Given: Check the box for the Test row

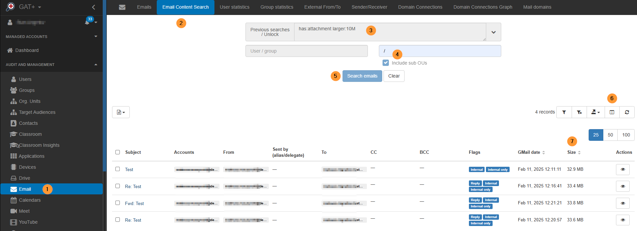Looking at the screenshot, I should click(117, 169).
